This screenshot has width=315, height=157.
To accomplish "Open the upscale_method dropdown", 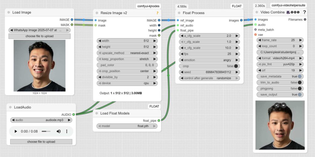I will pyautogui.click(x=127, y=53).
